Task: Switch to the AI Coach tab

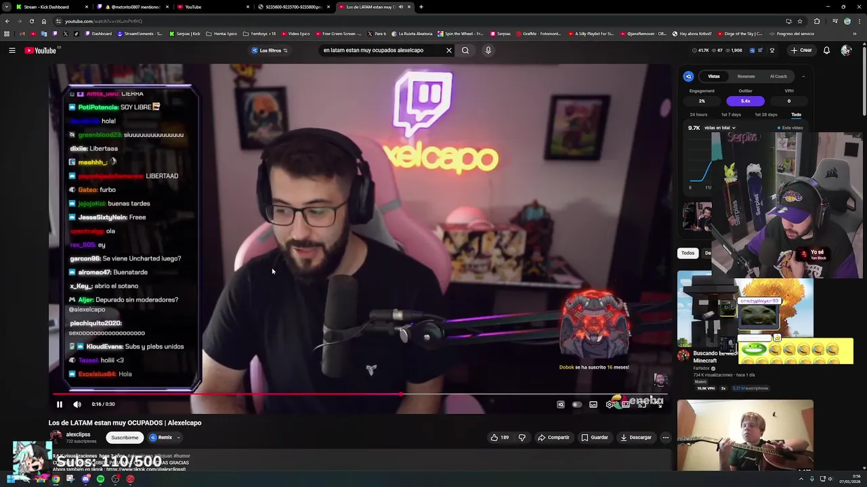Action: coord(778,76)
